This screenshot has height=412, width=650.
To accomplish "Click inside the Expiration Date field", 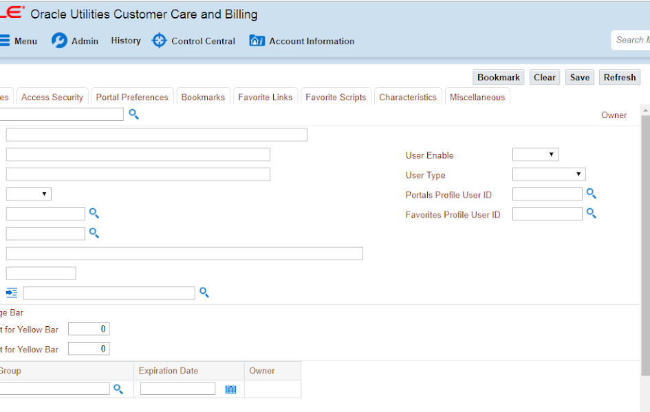I will point(177,388).
